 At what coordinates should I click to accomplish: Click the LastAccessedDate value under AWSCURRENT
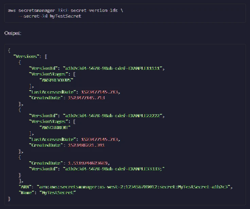(x=100, y=140)
